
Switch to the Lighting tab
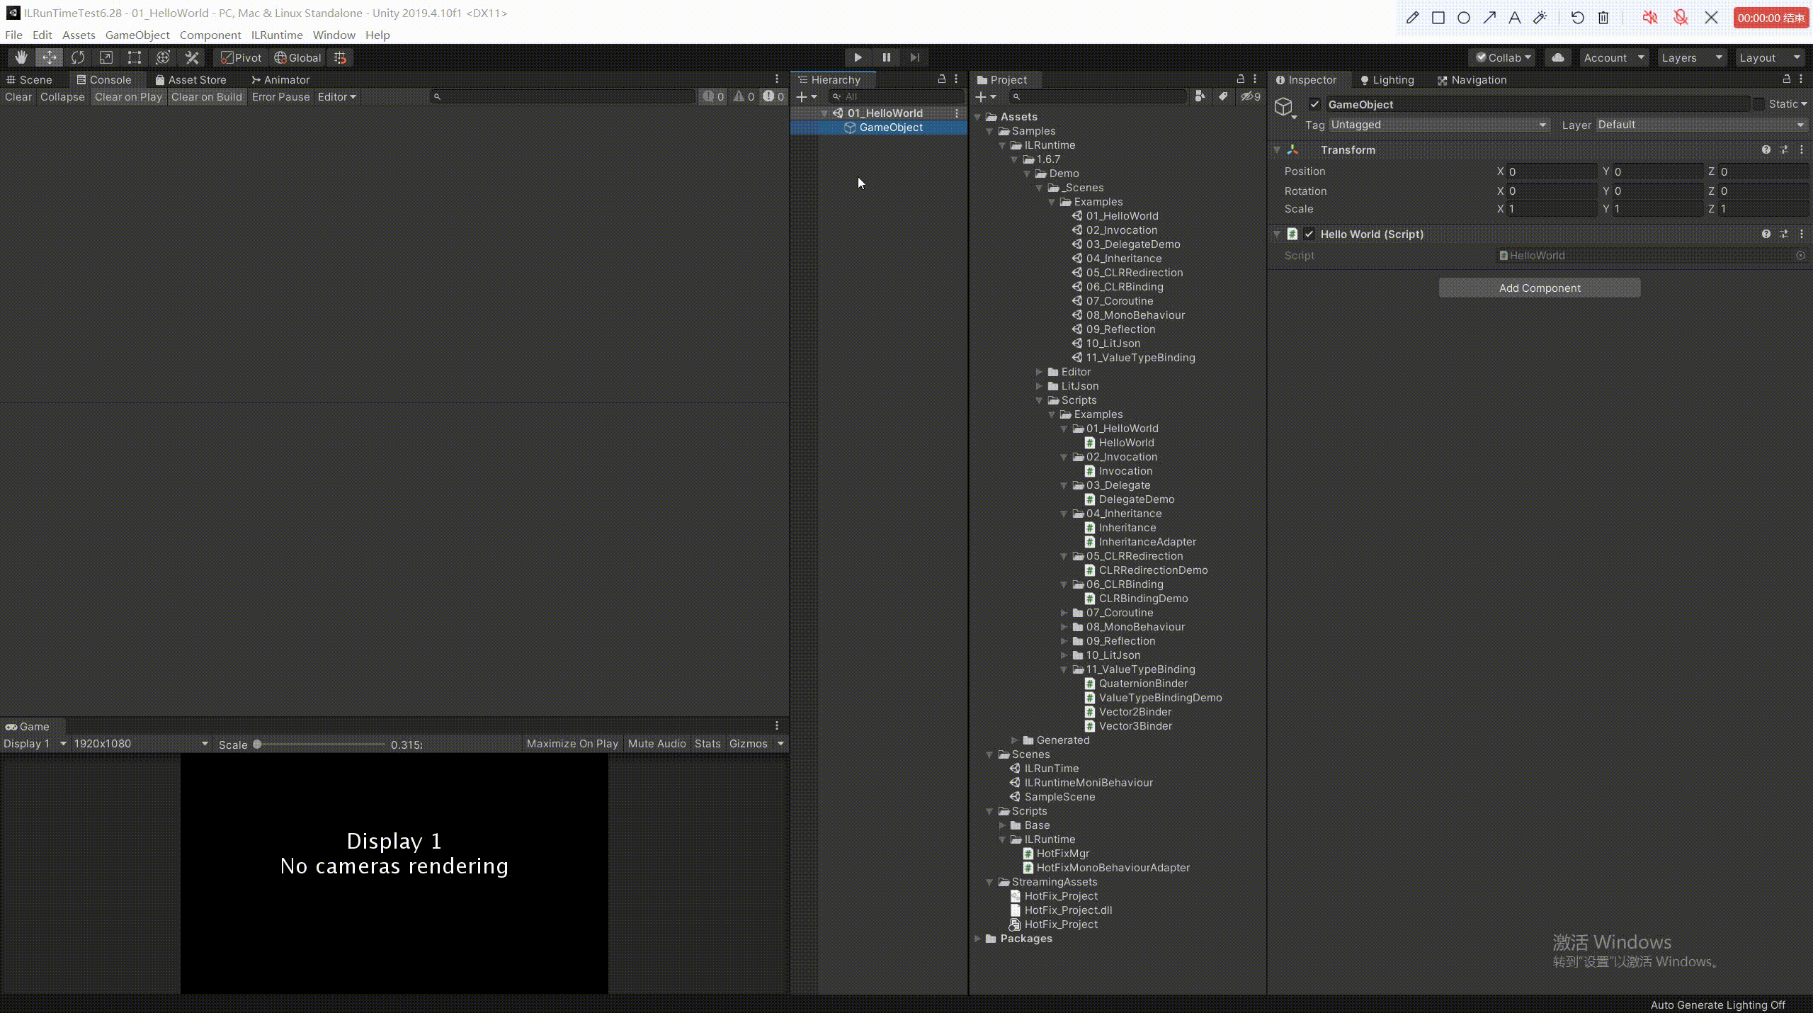pyautogui.click(x=1387, y=80)
